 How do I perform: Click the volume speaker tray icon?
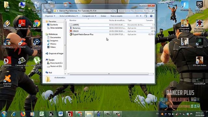coord(173,114)
